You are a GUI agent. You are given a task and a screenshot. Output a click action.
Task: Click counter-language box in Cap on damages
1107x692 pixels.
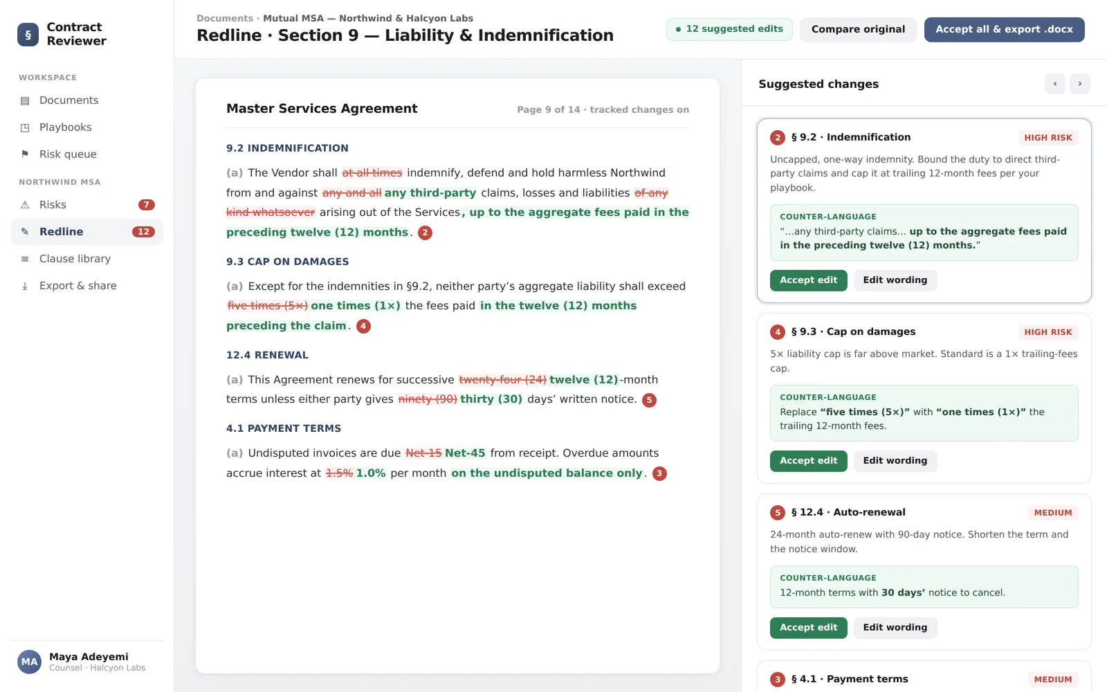pyautogui.click(x=924, y=413)
